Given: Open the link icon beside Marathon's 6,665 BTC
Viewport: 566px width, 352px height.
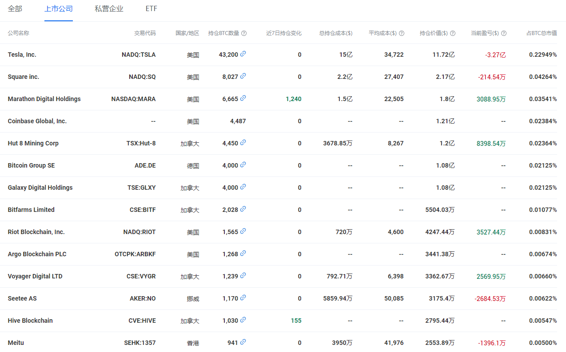Looking at the screenshot, I should click(x=243, y=98).
